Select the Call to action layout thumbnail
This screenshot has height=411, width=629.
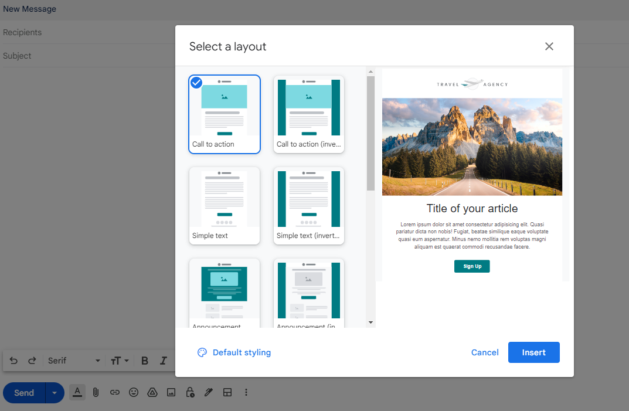coord(225,114)
